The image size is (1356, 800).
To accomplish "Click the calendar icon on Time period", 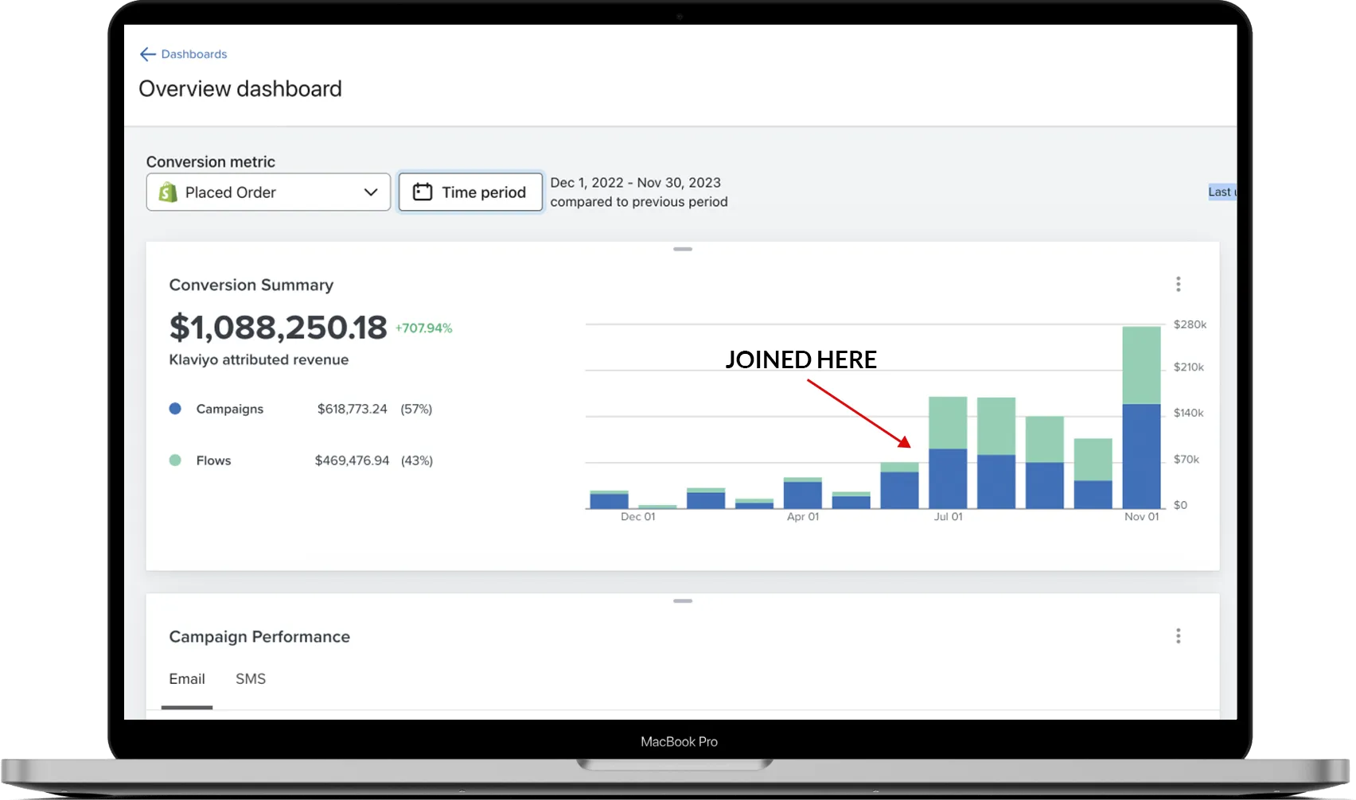I will click(x=423, y=192).
